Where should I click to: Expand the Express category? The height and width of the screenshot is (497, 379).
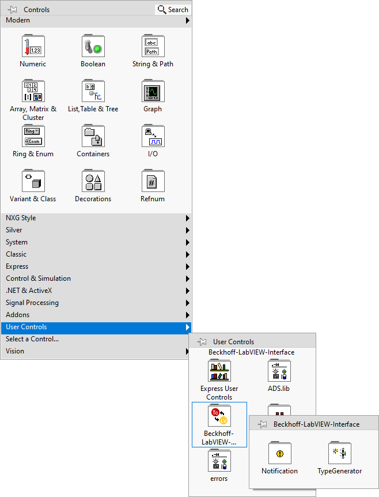(x=96, y=266)
